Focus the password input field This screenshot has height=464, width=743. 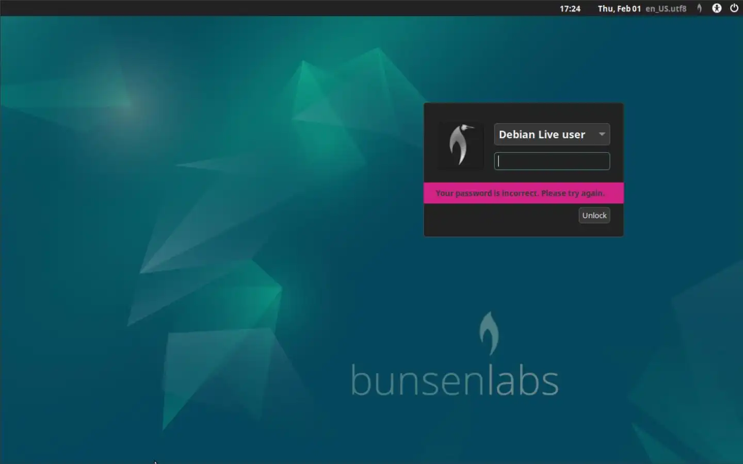552,161
